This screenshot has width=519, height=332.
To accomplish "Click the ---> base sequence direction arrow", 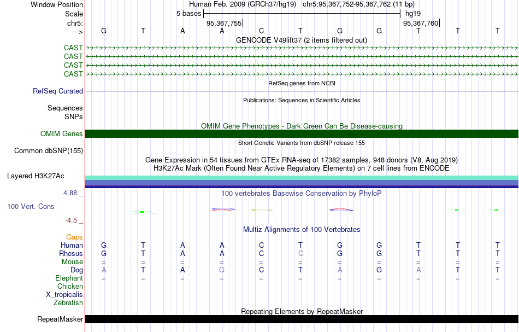I will coord(77,32).
